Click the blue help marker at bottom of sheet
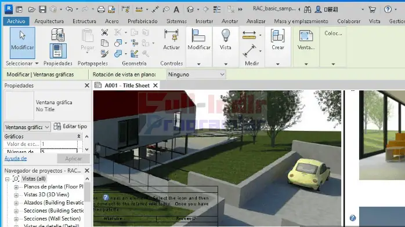Screen dimensions: 405x227 click(353, 218)
